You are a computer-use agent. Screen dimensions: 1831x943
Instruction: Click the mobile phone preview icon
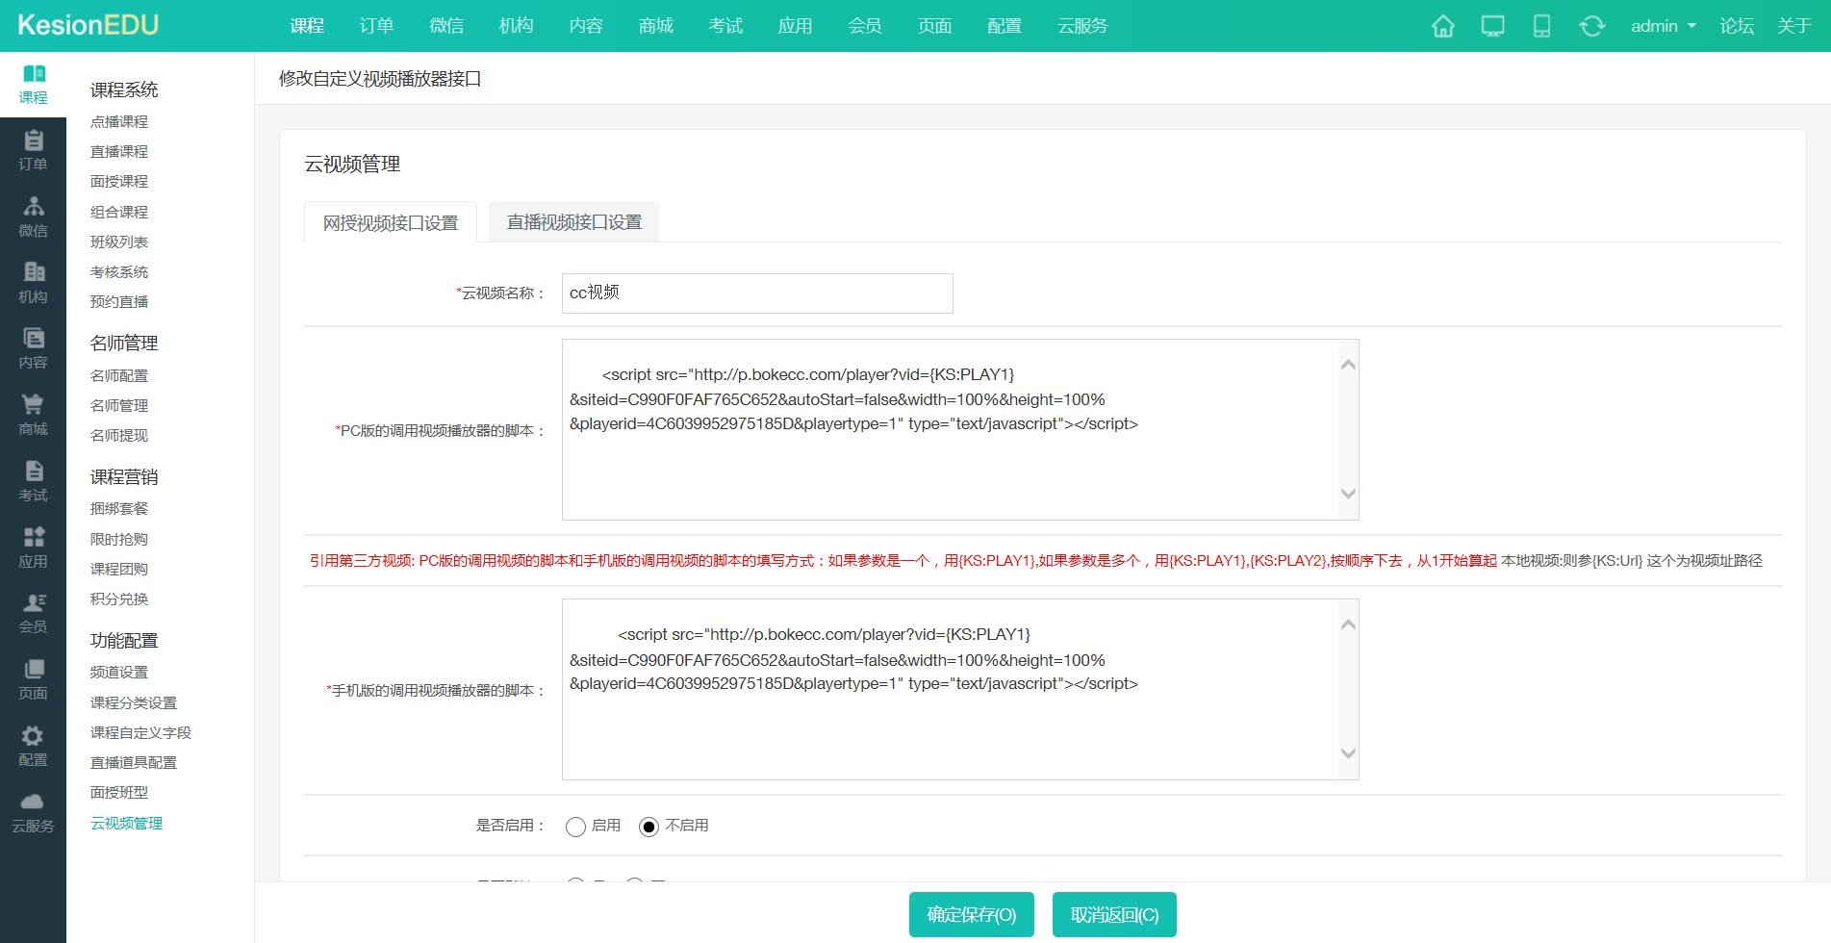click(x=1541, y=26)
